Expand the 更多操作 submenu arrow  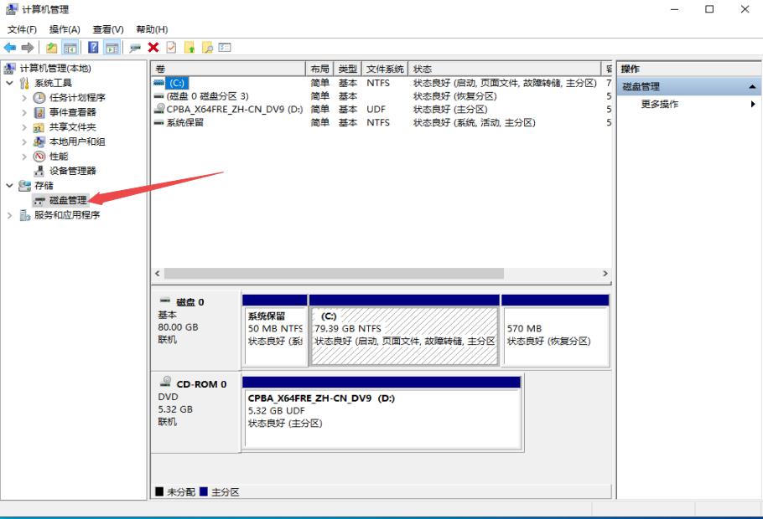click(753, 102)
